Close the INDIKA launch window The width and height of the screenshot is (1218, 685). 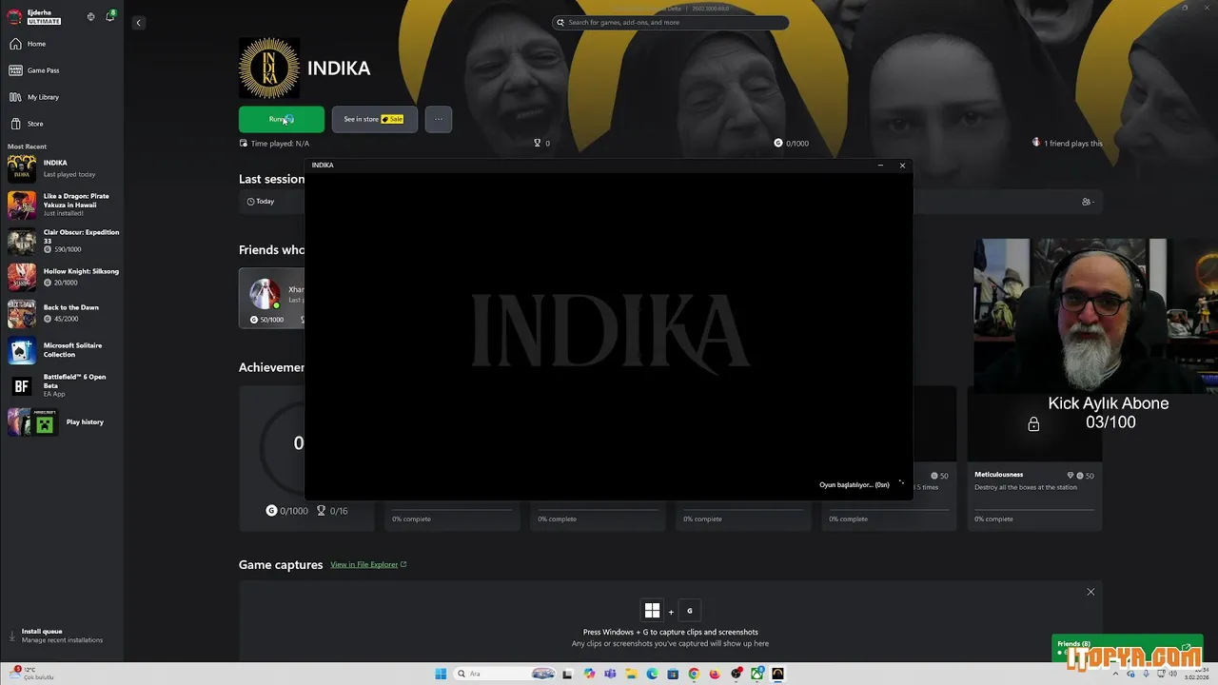tap(902, 166)
